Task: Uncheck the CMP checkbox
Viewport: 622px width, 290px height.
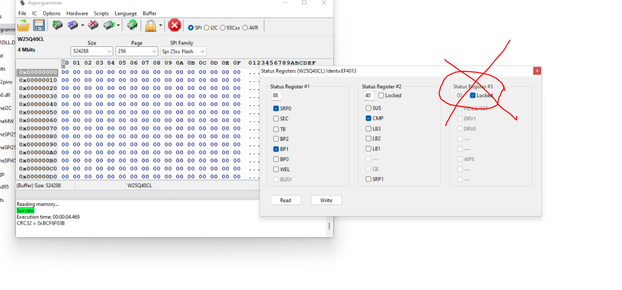Action: click(x=369, y=118)
